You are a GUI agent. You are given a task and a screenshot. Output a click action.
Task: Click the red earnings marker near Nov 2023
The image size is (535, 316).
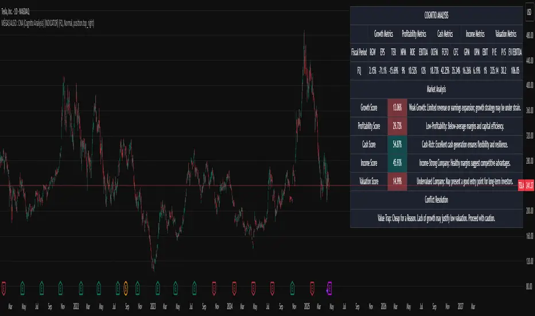(x=214, y=288)
